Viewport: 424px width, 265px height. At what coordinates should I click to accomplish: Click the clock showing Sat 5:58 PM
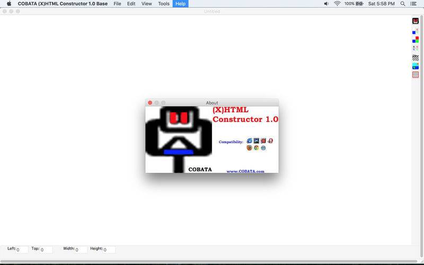tap(381, 4)
